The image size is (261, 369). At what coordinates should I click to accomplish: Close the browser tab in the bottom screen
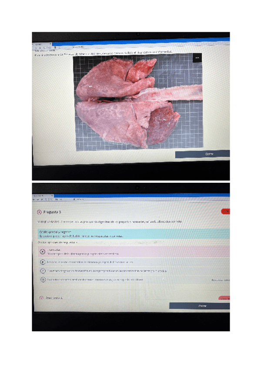click(x=52, y=195)
